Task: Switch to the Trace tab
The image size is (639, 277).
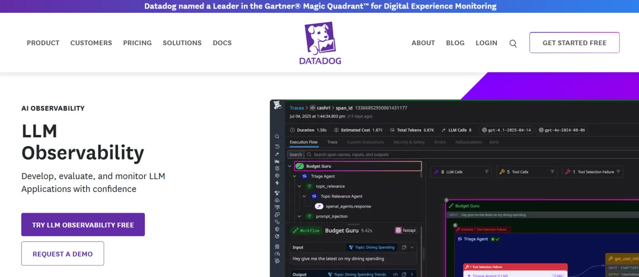Action: [332, 142]
